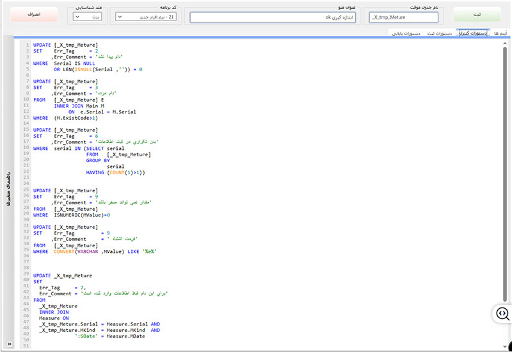
Task: Click 'OR LEN(ISNULL(Serial' on line 5
Action: coord(83,70)
